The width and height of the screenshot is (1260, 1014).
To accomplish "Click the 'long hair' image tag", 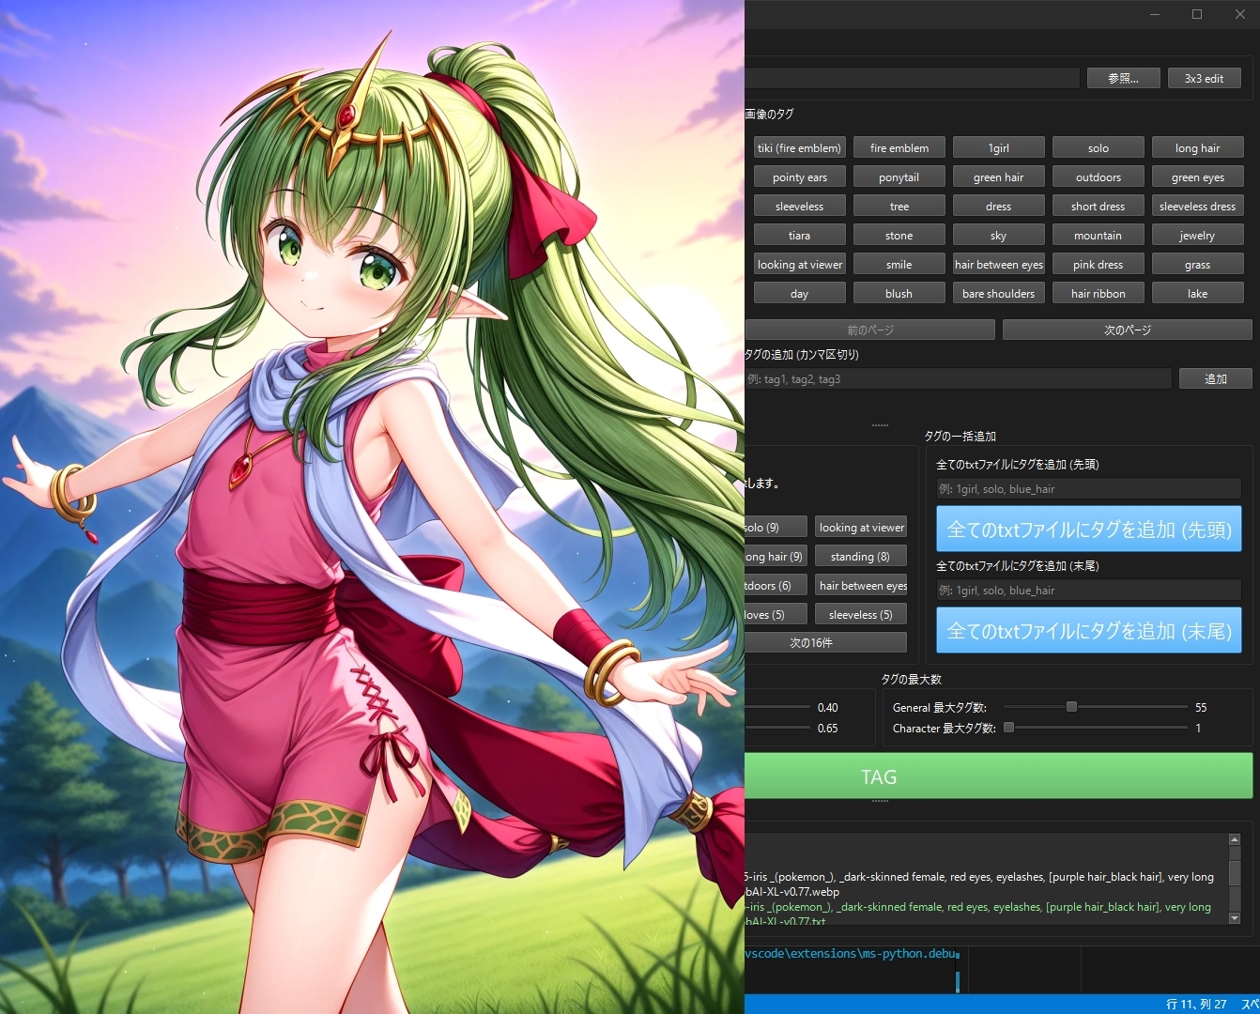I will [x=1197, y=148].
